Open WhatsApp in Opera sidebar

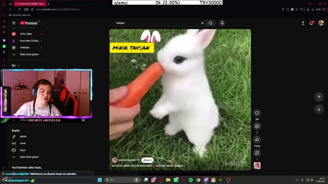(4, 46)
